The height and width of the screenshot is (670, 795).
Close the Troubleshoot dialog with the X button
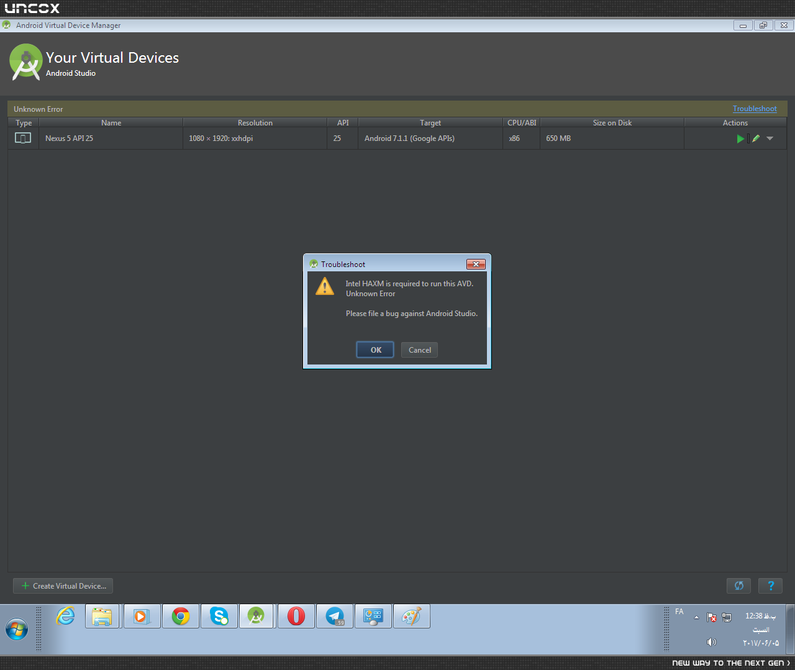[x=476, y=264]
